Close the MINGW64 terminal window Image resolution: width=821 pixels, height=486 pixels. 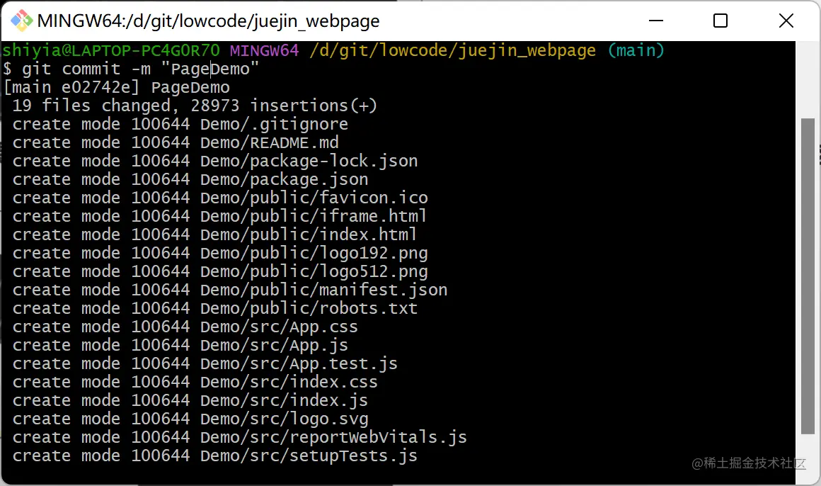786,21
